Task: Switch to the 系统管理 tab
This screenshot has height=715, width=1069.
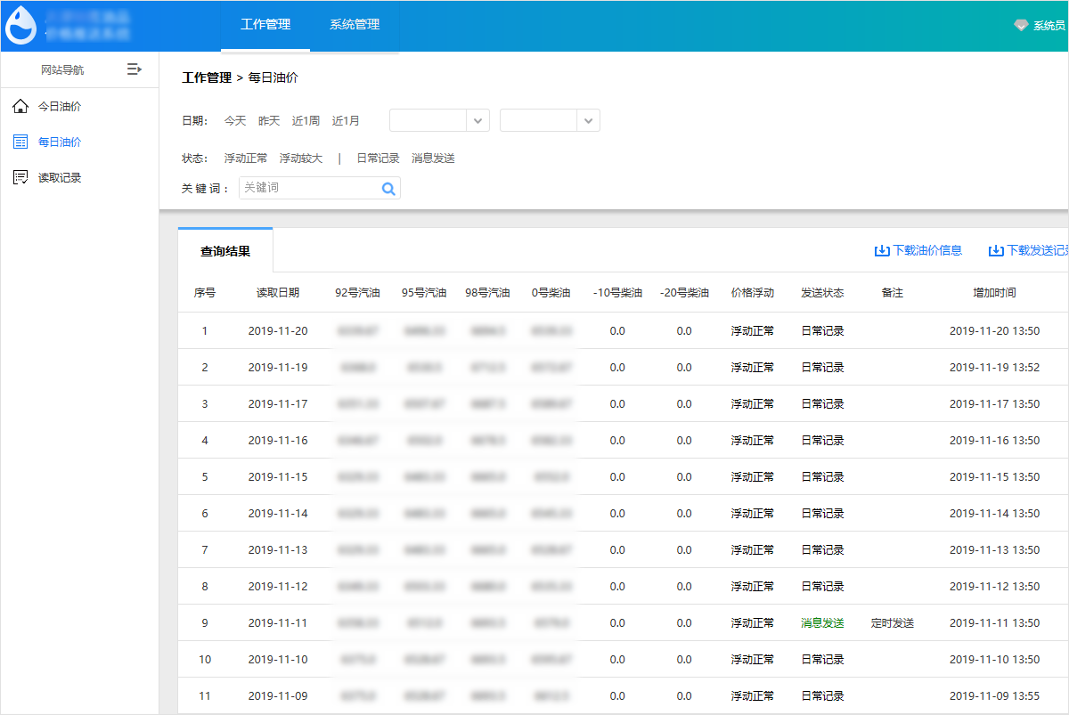Action: (x=355, y=25)
